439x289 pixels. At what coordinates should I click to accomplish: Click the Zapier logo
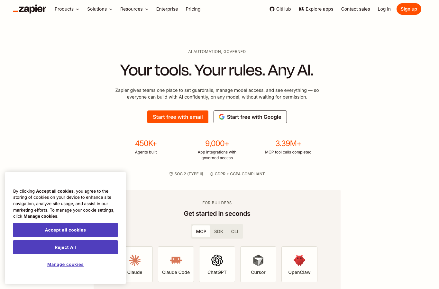[x=30, y=9]
